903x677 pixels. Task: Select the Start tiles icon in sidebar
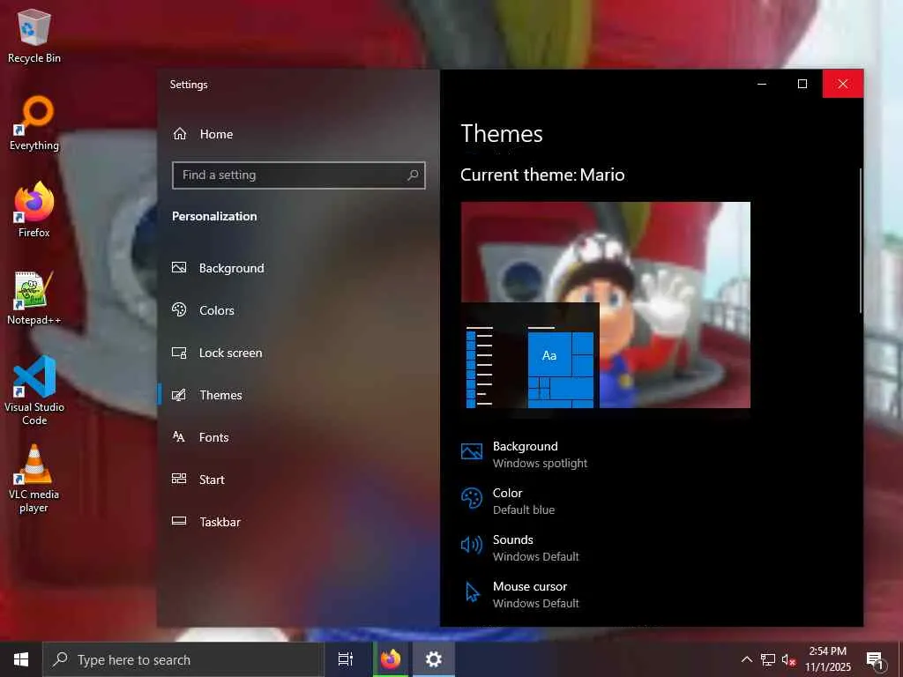click(x=179, y=479)
